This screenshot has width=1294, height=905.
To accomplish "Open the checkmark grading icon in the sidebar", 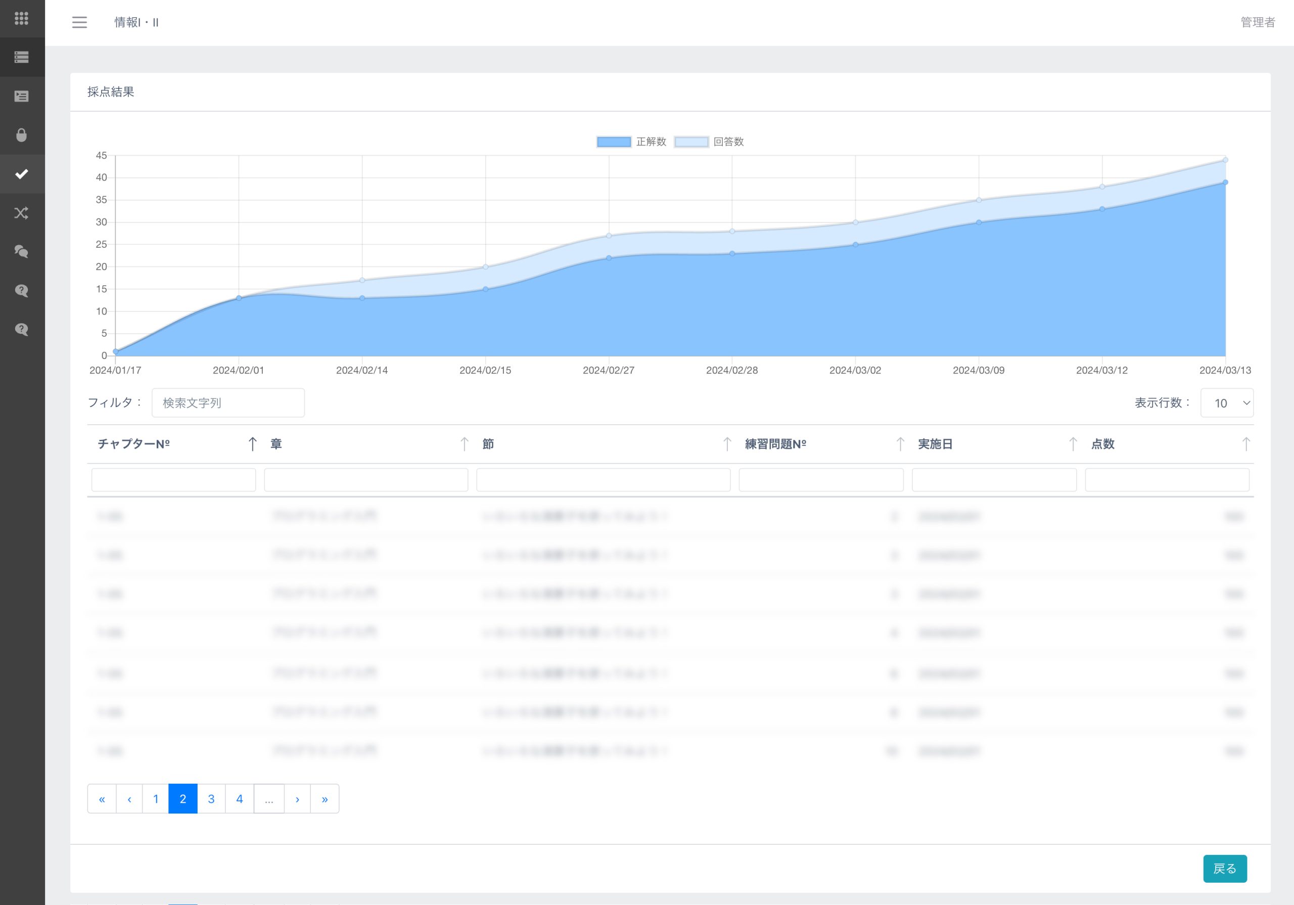I will coord(21,174).
